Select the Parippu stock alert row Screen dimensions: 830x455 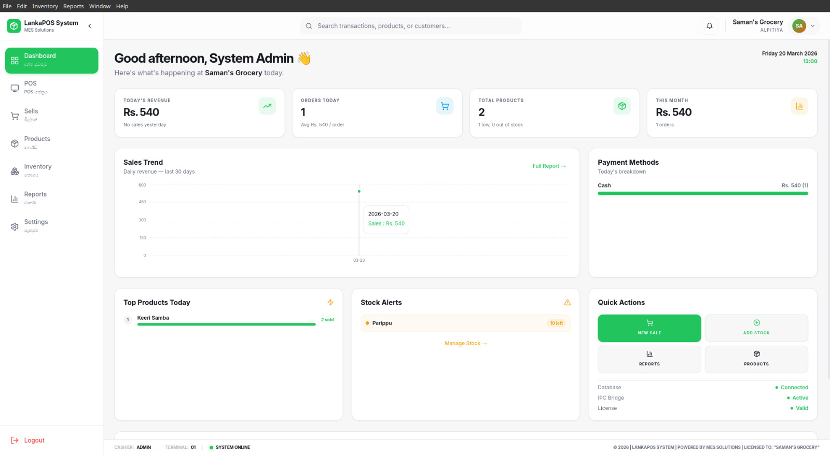click(466, 323)
